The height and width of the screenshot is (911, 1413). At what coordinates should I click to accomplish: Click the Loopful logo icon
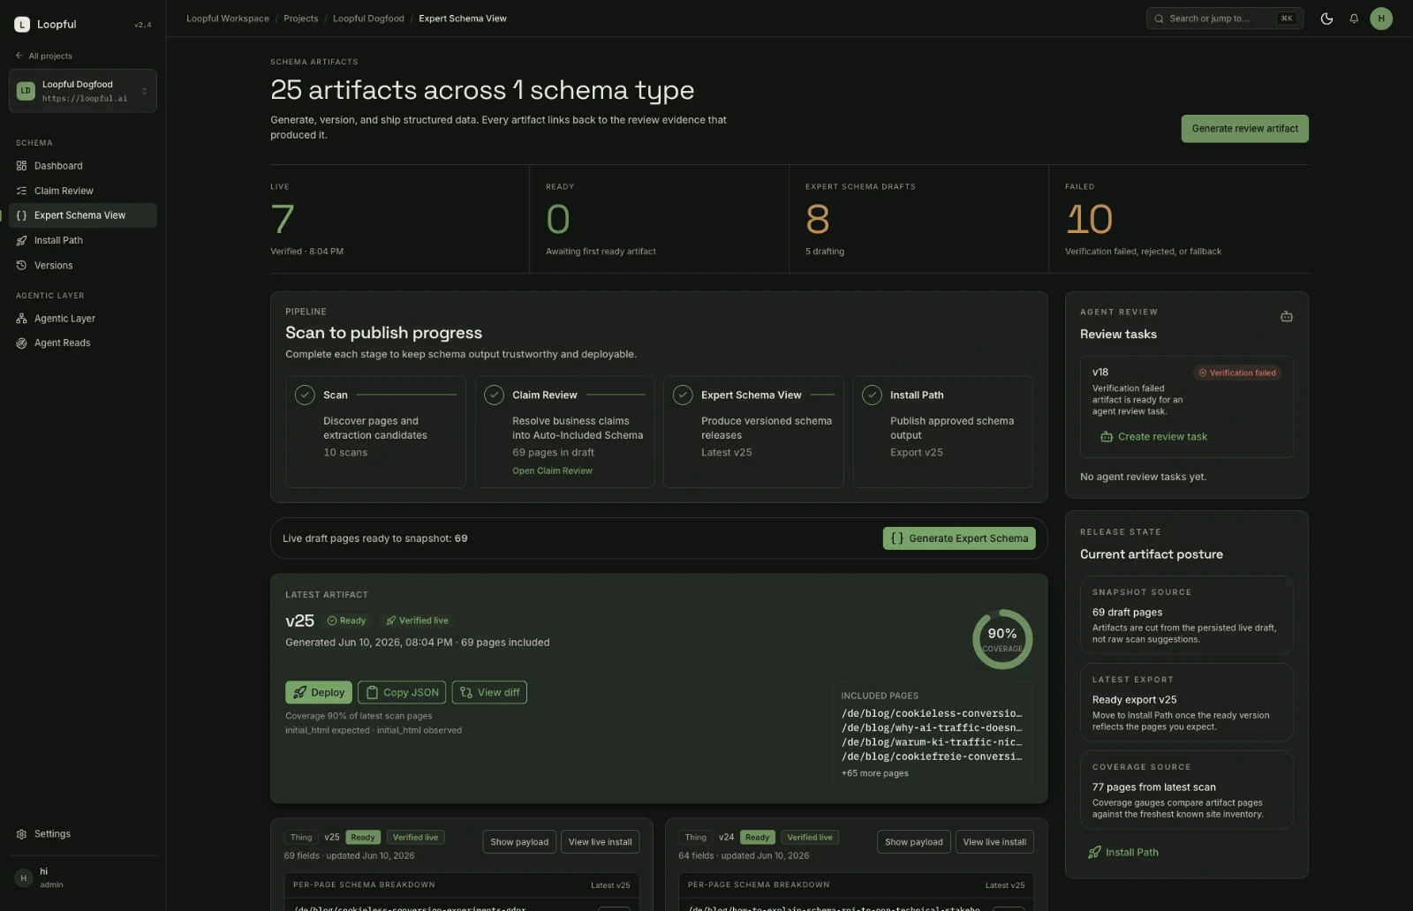pos(22,25)
